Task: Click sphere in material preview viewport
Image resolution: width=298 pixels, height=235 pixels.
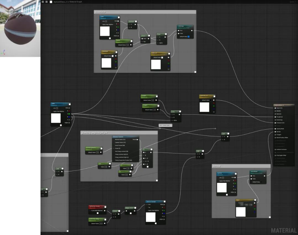Action: [20, 28]
